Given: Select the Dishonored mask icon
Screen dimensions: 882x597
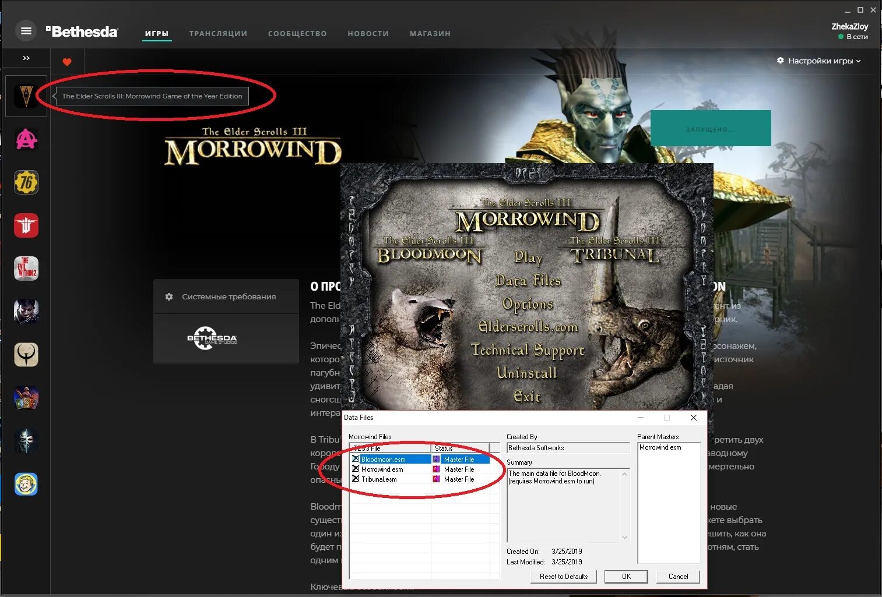Looking at the screenshot, I should [26, 441].
